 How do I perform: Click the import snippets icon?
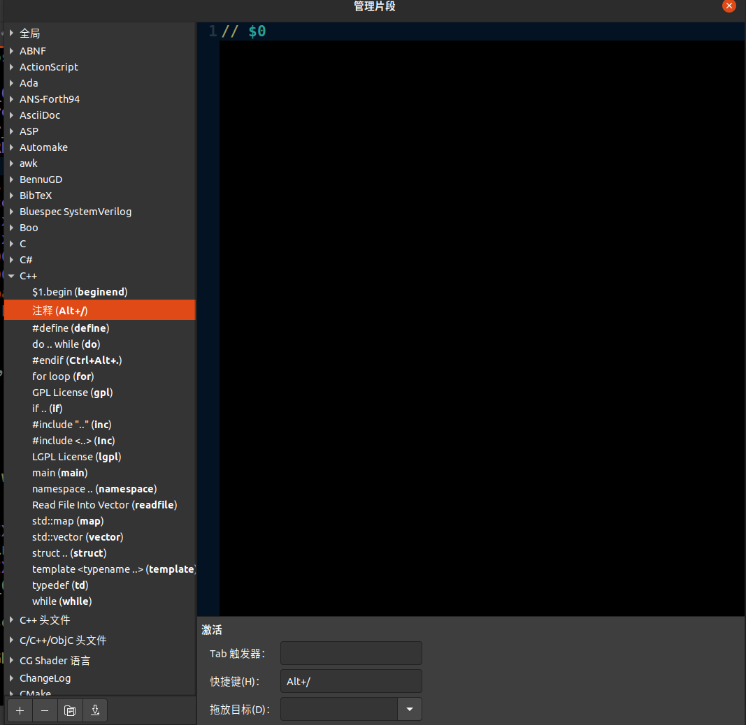tap(70, 711)
